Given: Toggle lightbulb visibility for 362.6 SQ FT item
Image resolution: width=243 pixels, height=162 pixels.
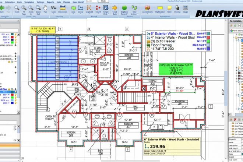Looking at the screenshot, I should pyautogui.click(x=15, y=100).
